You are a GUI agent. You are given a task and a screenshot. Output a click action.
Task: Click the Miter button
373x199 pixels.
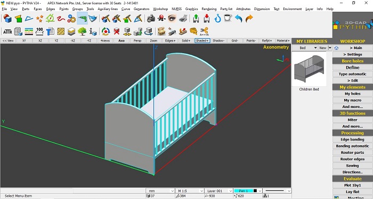tap(352, 120)
